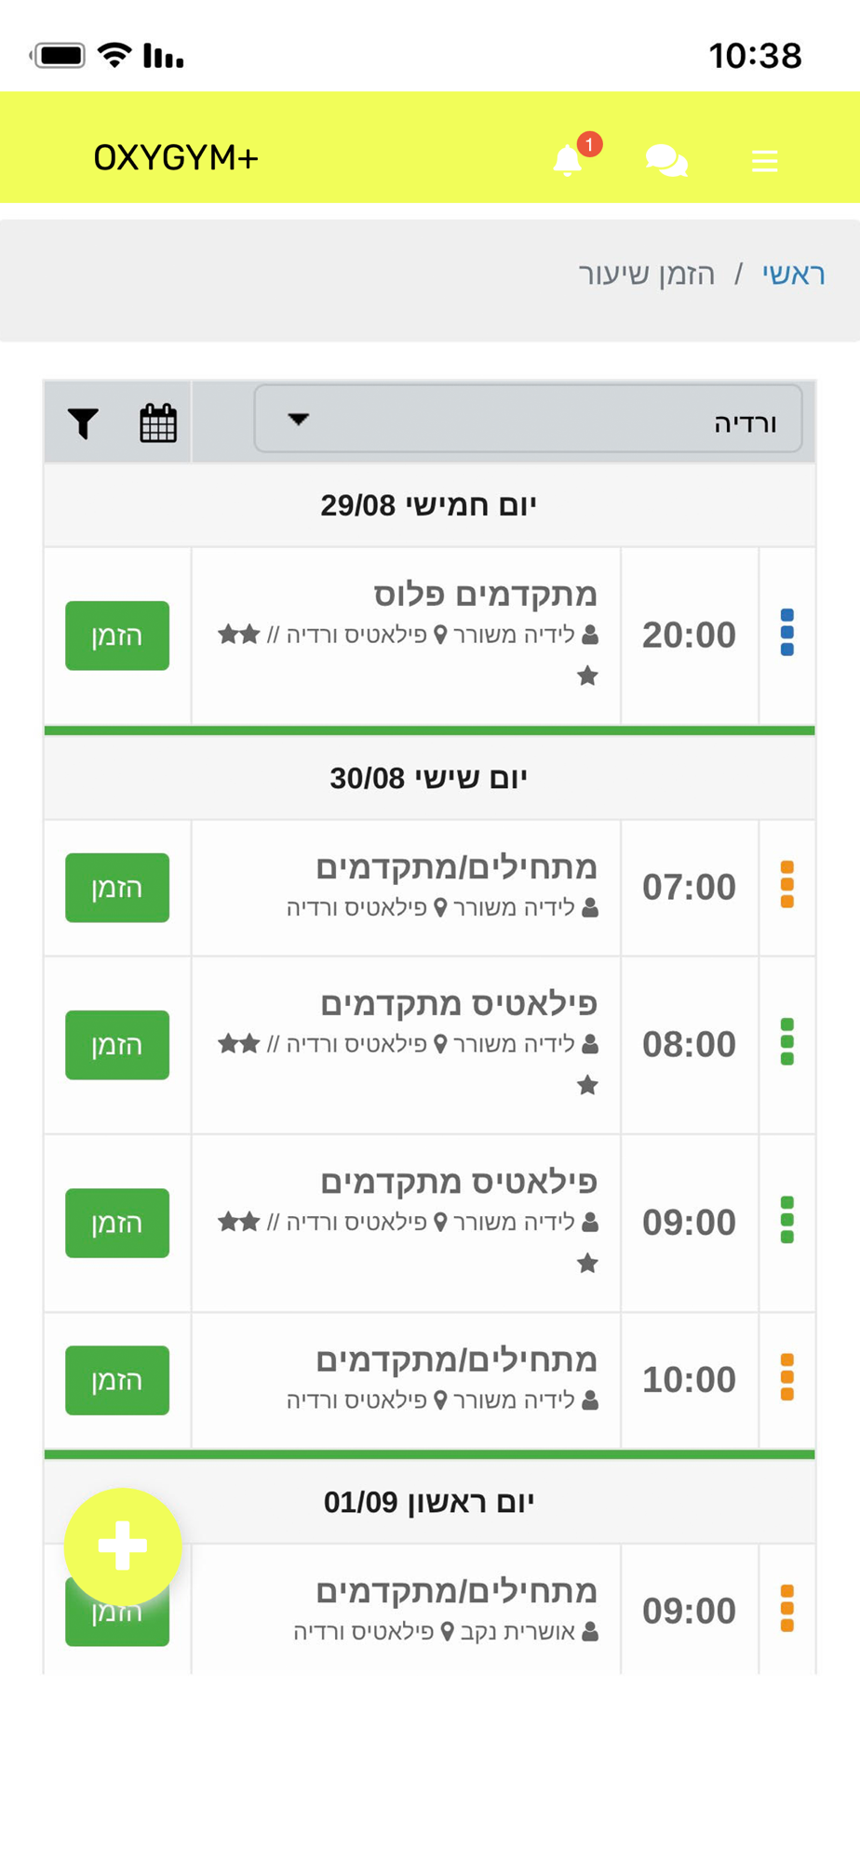Open the מתקדמים פלוס class details
The width and height of the screenshot is (860, 1861).
(485, 594)
